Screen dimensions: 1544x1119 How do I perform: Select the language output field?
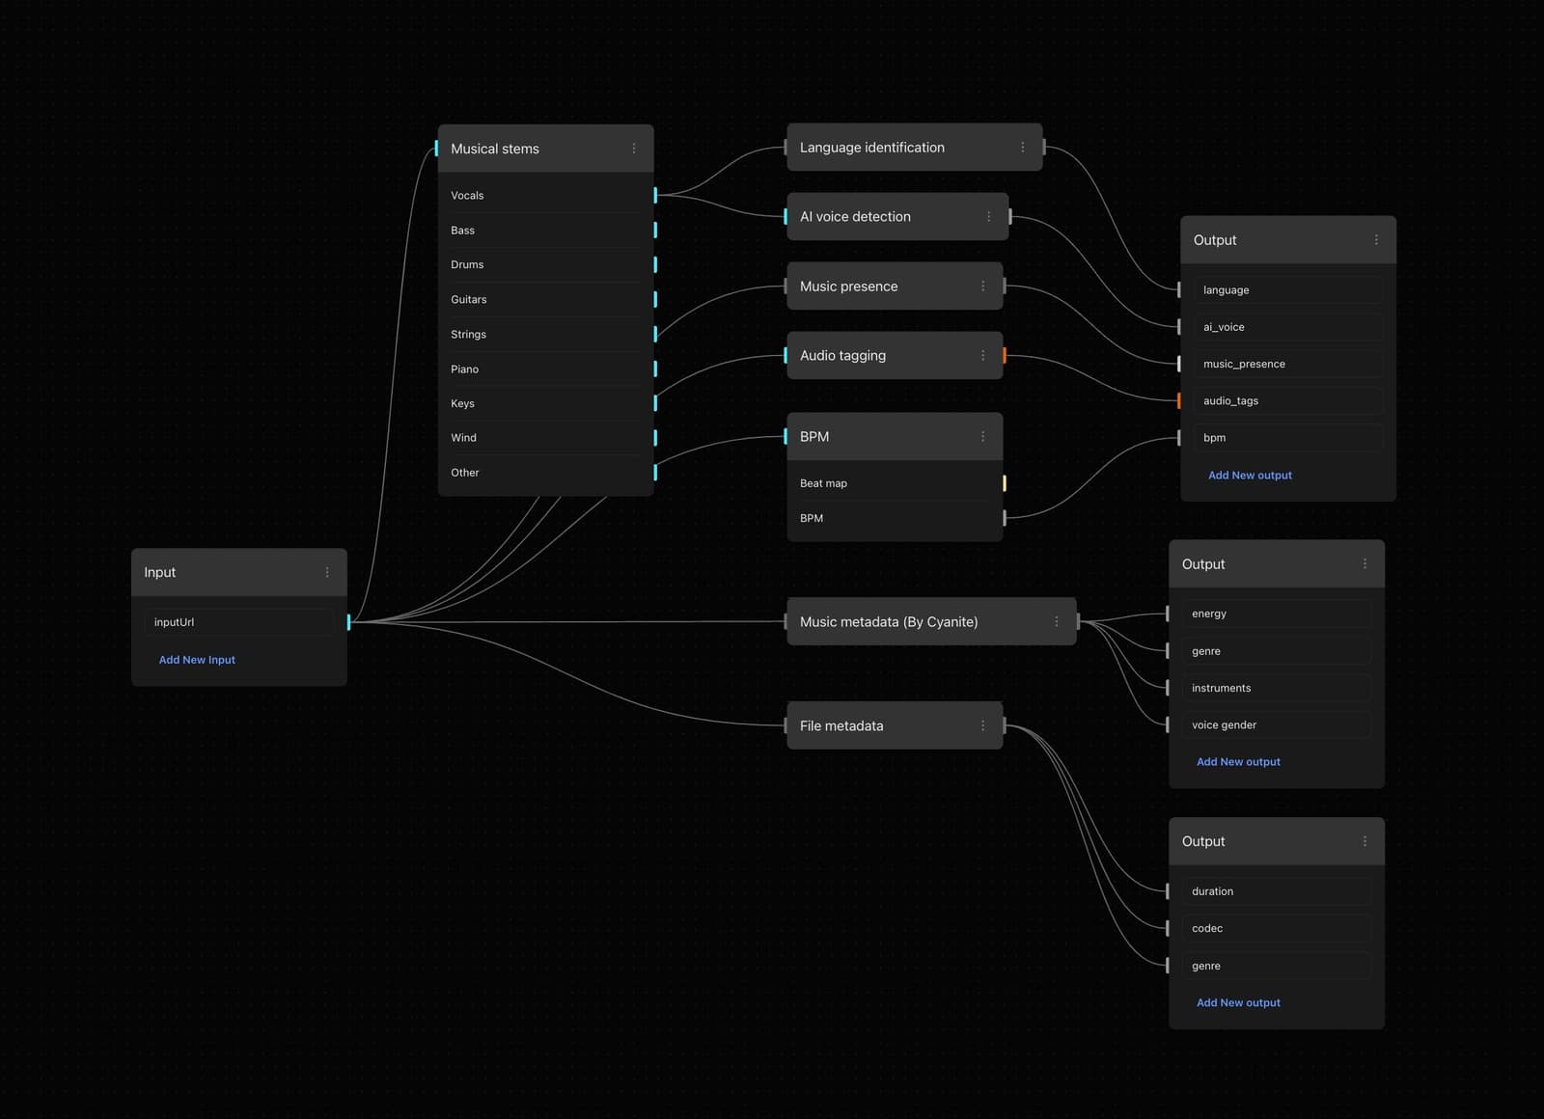[1287, 290]
